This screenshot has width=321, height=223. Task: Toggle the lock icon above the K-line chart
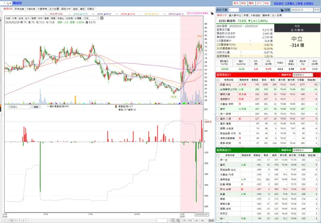212,13
